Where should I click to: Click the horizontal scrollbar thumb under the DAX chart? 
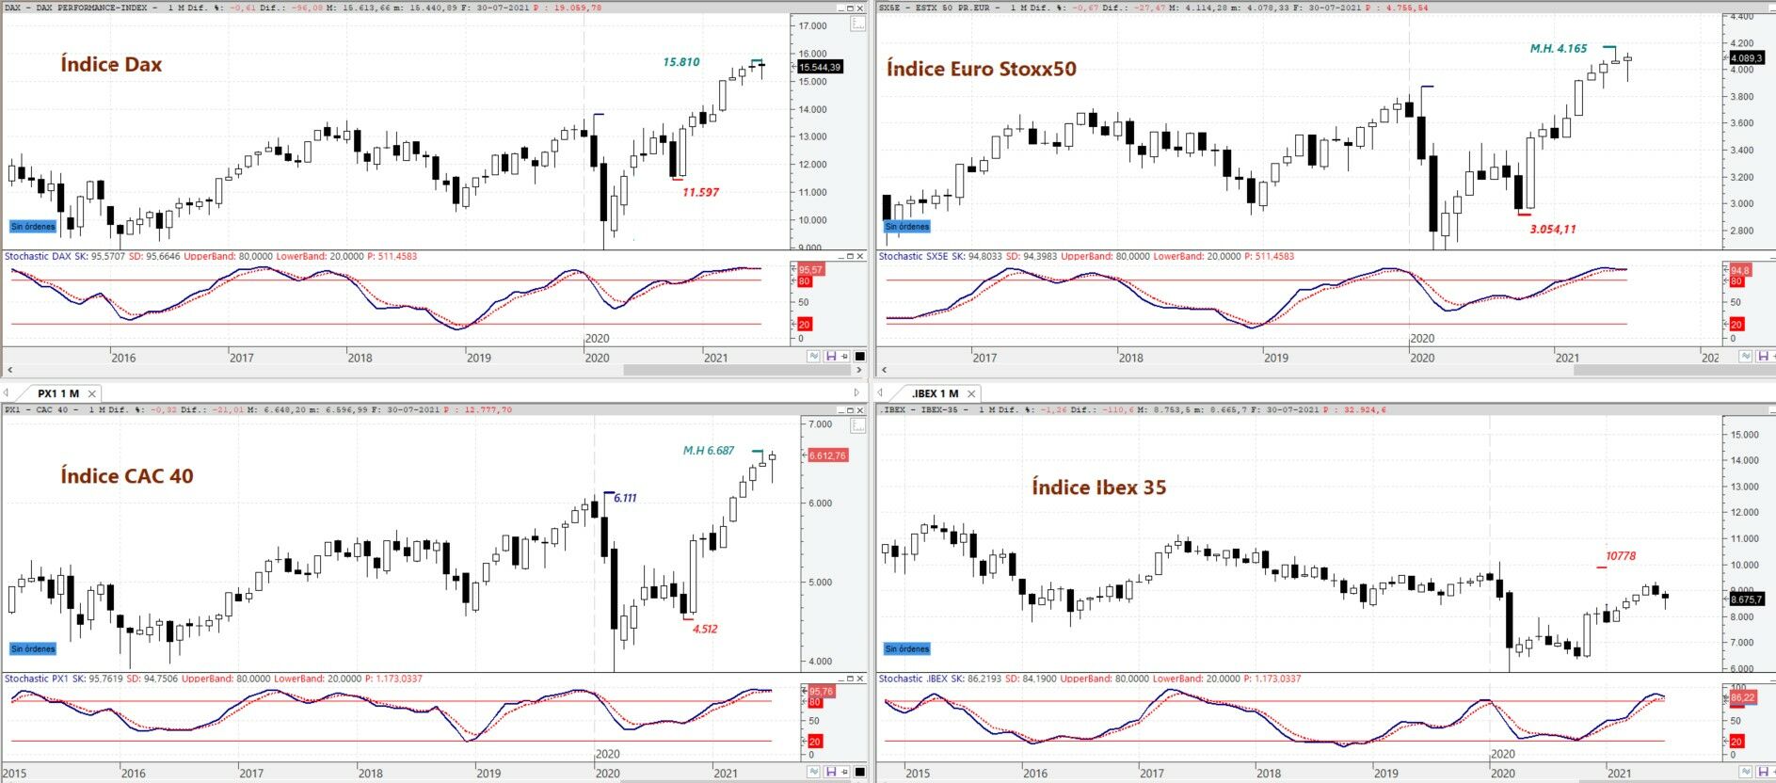click(737, 371)
